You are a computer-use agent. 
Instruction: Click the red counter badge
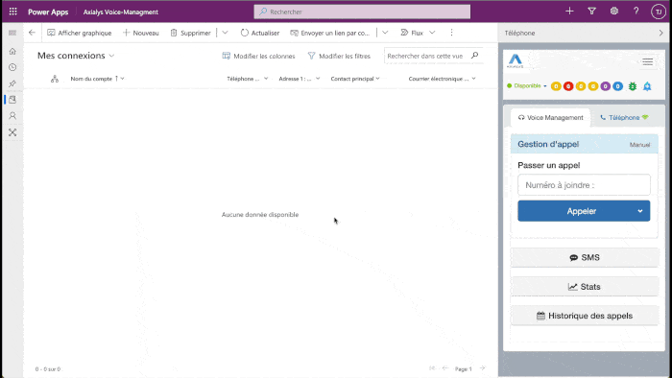[x=568, y=86]
